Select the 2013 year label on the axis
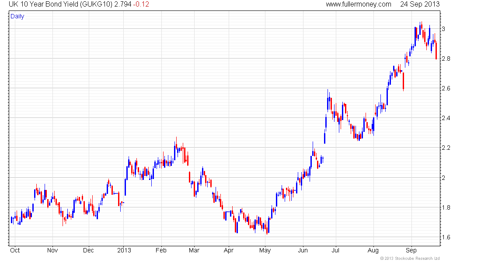481x262 pixels. 124,250
